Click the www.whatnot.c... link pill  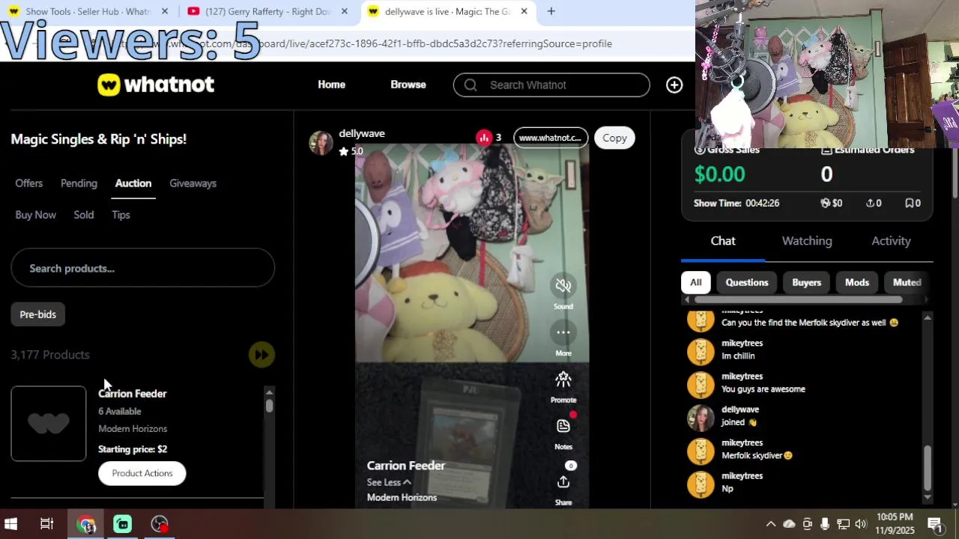551,138
